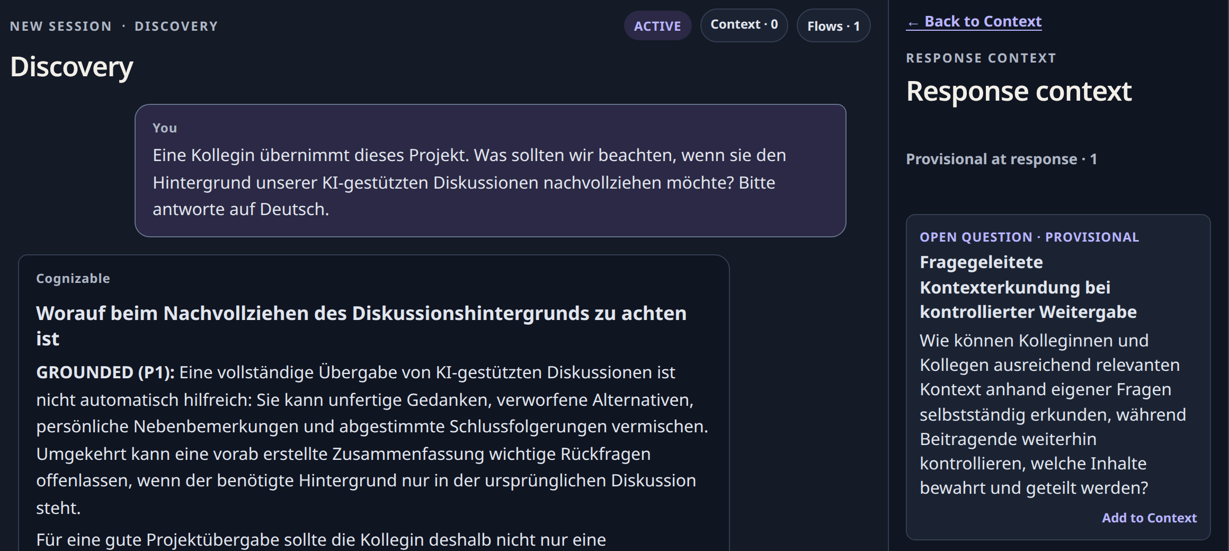The image size is (1229, 551).
Task: Go back via Back to Context link
Action: click(974, 22)
